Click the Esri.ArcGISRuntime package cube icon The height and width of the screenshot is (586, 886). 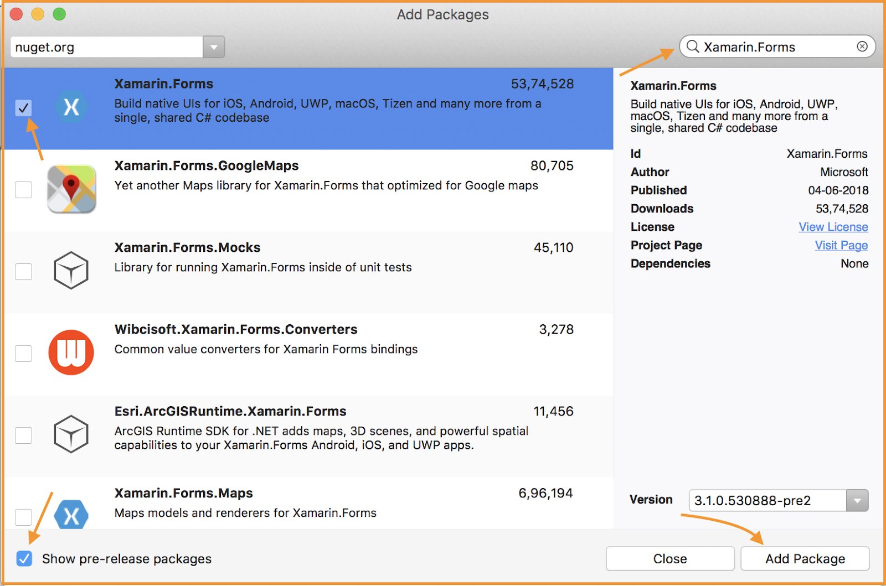(71, 434)
